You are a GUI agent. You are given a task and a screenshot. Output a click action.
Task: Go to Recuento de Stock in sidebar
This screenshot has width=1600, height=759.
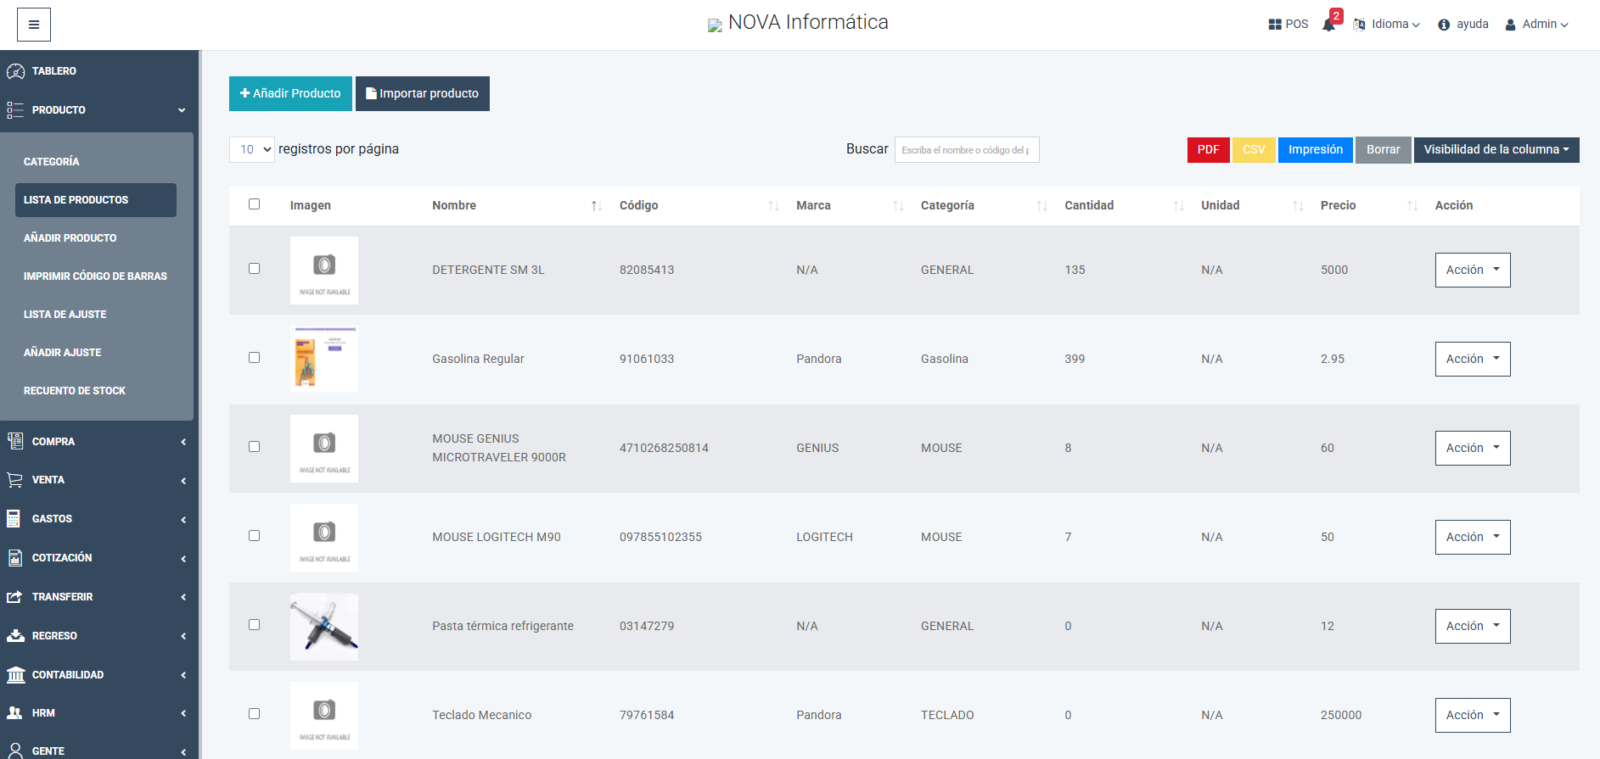[75, 391]
